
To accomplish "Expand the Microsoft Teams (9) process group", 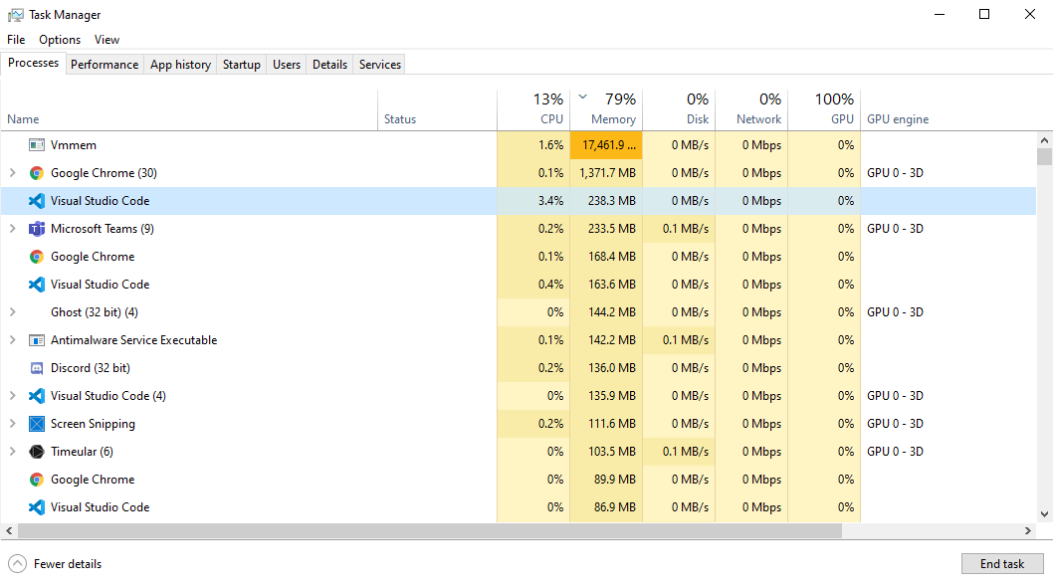I will tap(12, 229).
